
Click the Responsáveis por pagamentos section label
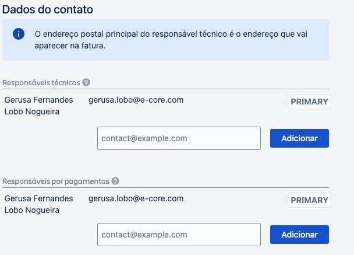(56, 181)
